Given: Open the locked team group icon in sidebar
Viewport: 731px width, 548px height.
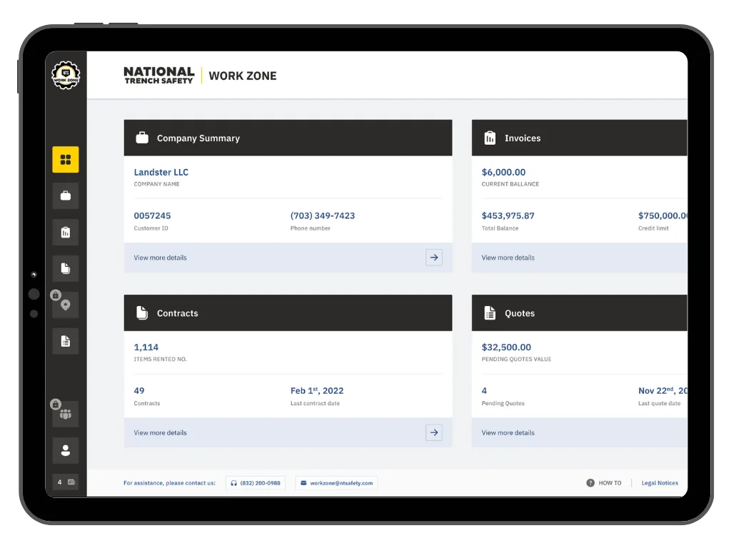Looking at the screenshot, I should click(x=66, y=414).
